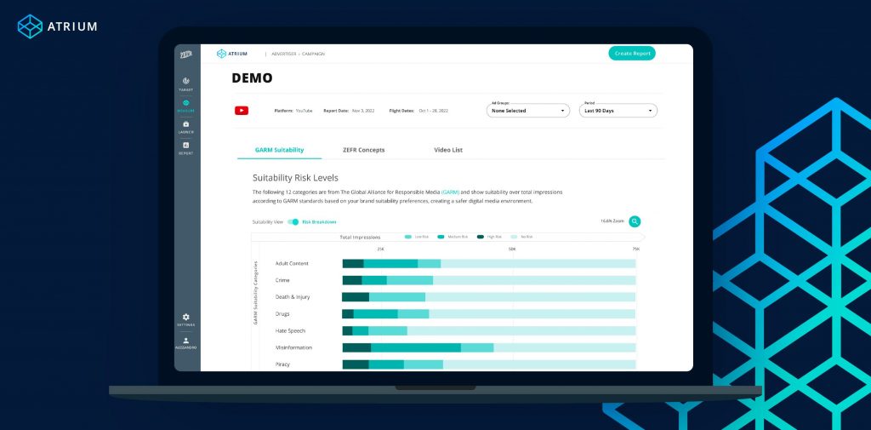Click the High Risk legend swatch
871x430 pixels.
tap(481, 237)
